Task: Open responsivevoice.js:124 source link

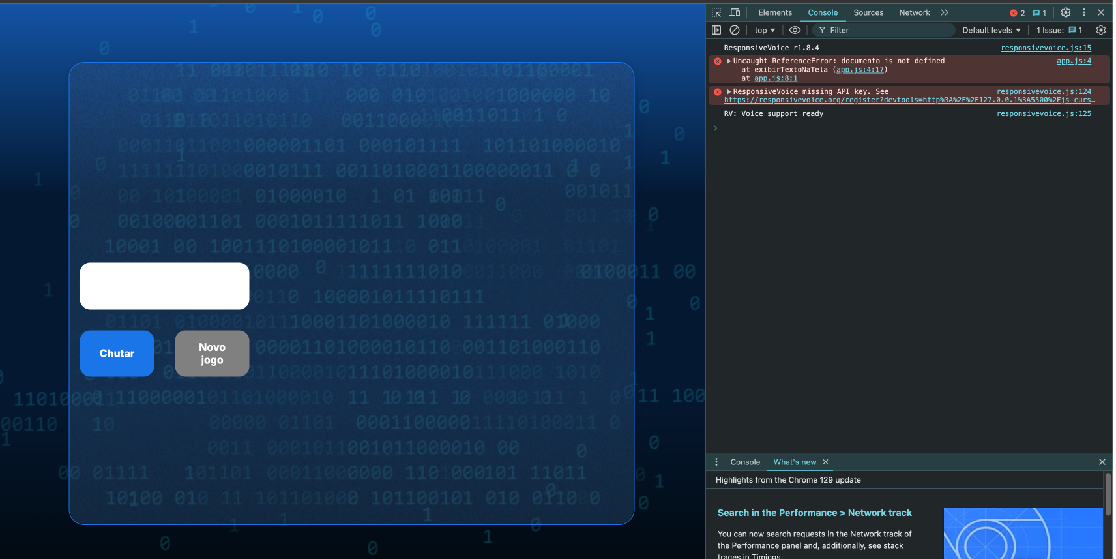Action: [x=1044, y=91]
